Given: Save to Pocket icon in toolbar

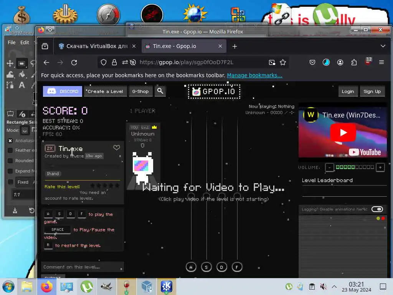Looking at the screenshot, I should [312, 63].
